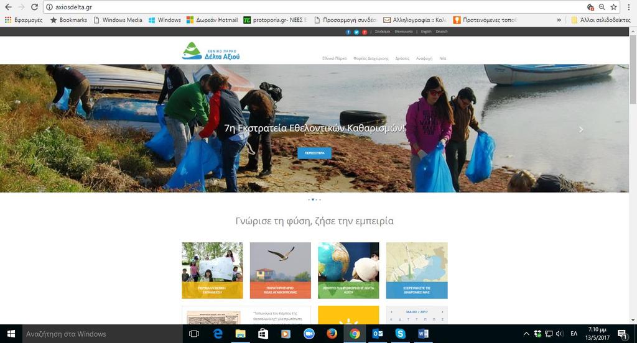Open Firefox from taskbar

tap(332, 334)
